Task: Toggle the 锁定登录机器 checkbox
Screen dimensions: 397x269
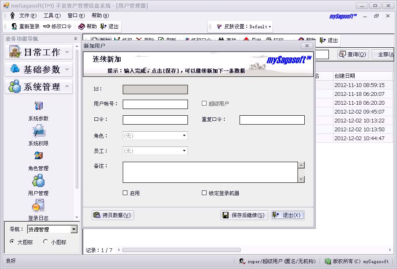Action: click(x=204, y=193)
